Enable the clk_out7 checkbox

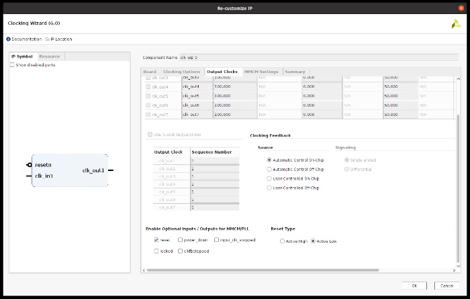[148, 115]
